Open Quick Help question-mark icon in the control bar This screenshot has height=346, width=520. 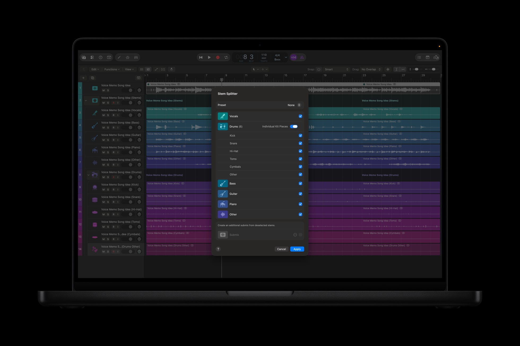pos(101,57)
